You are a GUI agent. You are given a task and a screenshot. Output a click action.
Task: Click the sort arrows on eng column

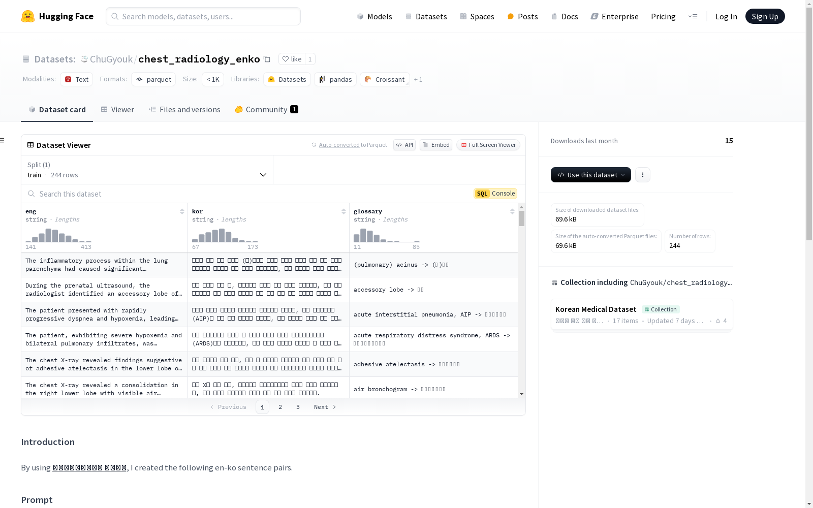click(x=182, y=211)
